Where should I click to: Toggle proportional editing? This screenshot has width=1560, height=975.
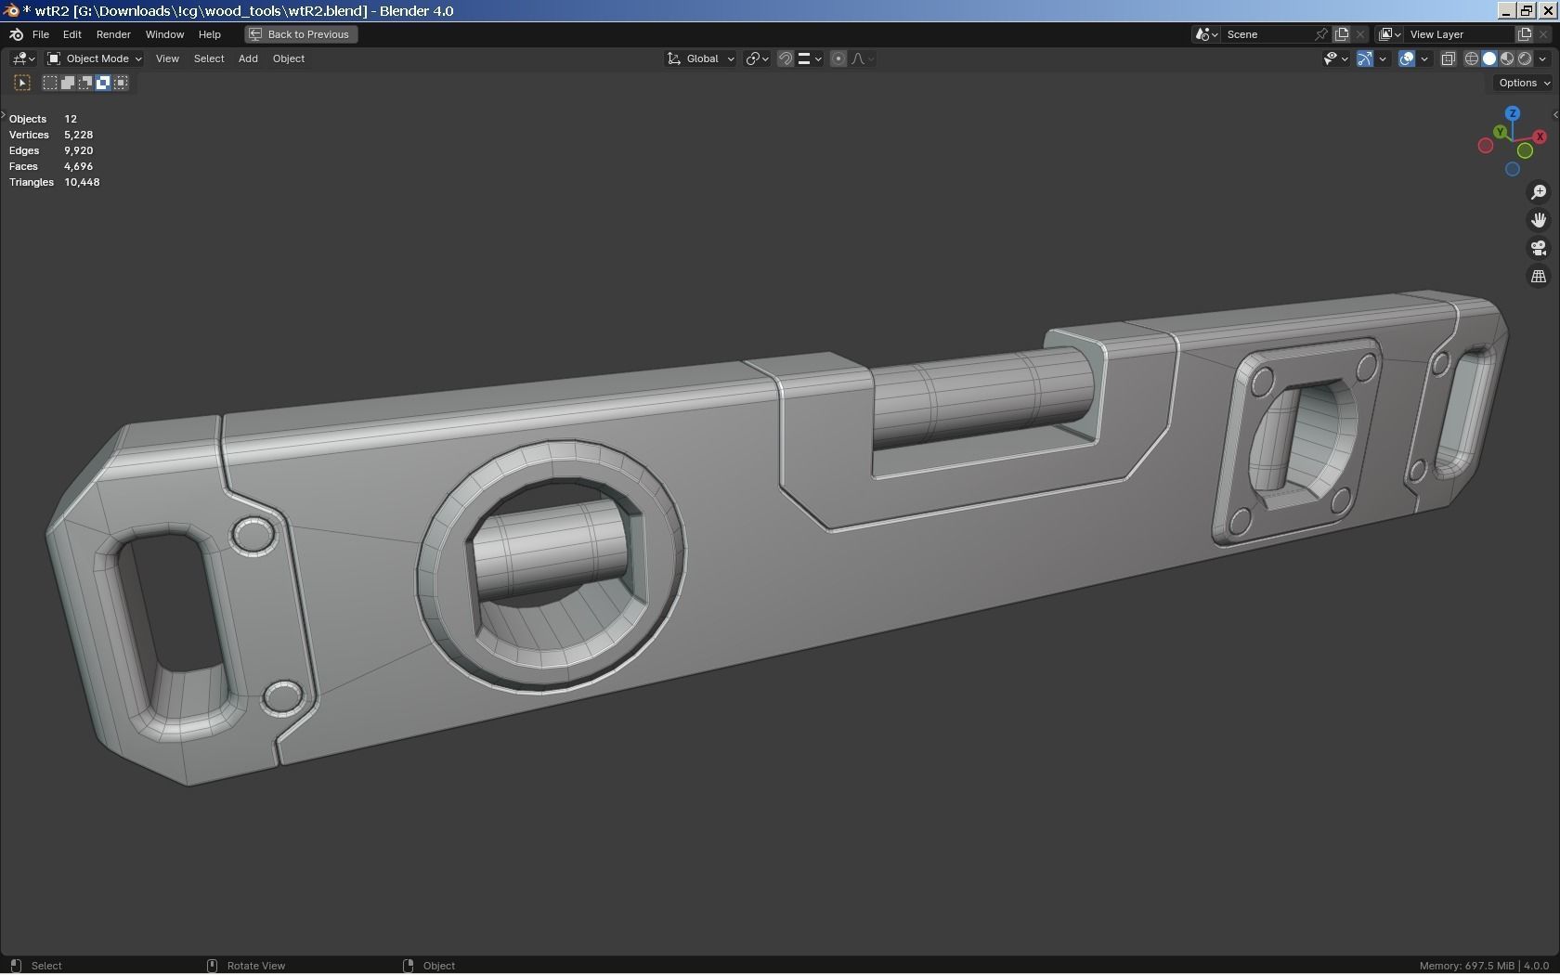point(838,58)
